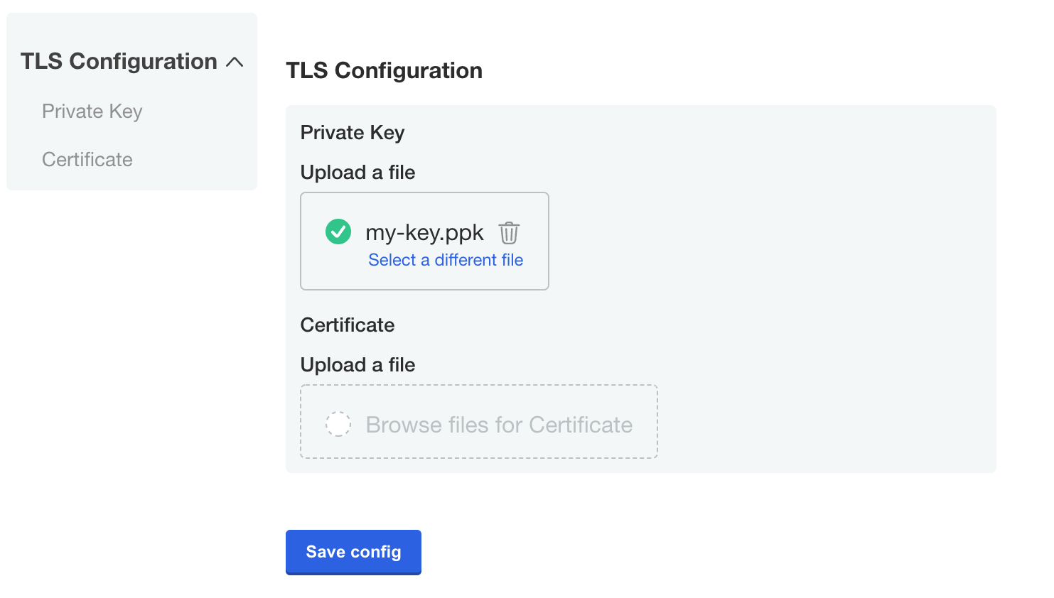Open Select a different file for Private Key
Viewport: 1054px width, 598px height.
pos(445,260)
